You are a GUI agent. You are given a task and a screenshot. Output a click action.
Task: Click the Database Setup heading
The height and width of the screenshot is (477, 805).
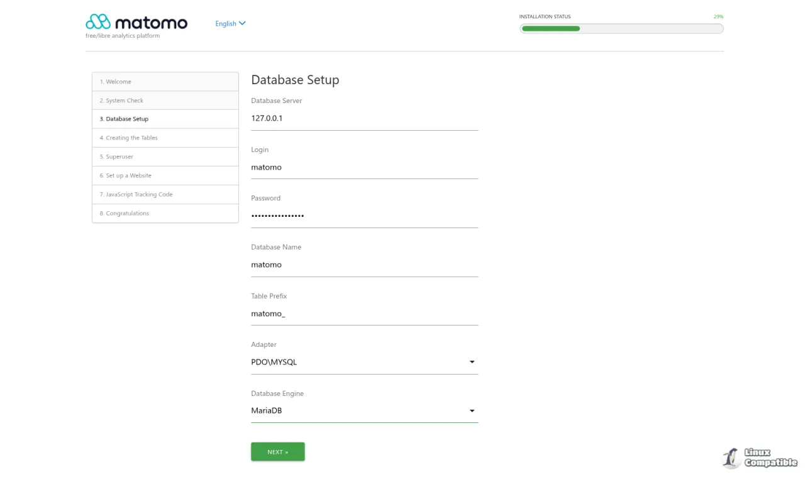click(x=295, y=80)
